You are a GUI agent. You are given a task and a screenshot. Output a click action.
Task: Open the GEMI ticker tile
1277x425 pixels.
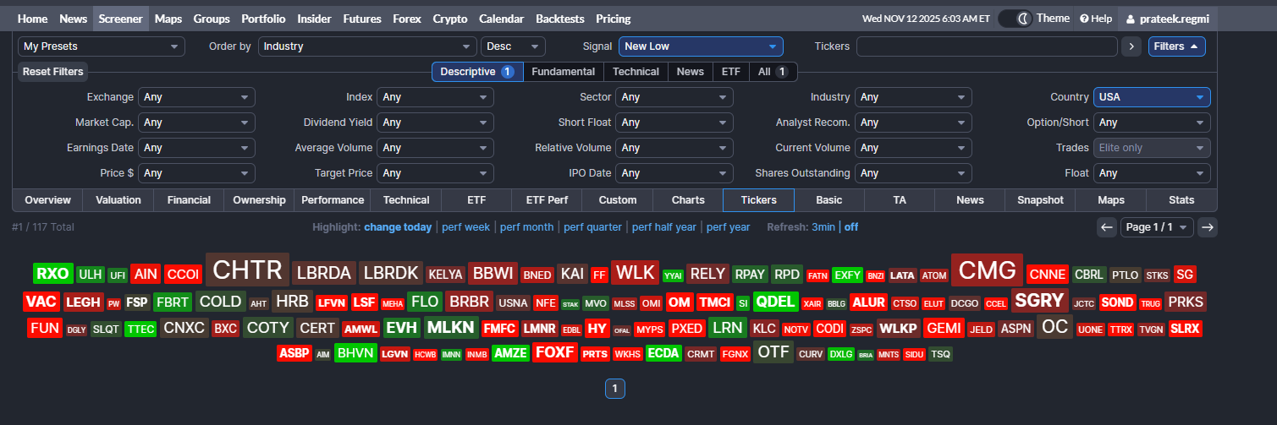[x=943, y=328]
